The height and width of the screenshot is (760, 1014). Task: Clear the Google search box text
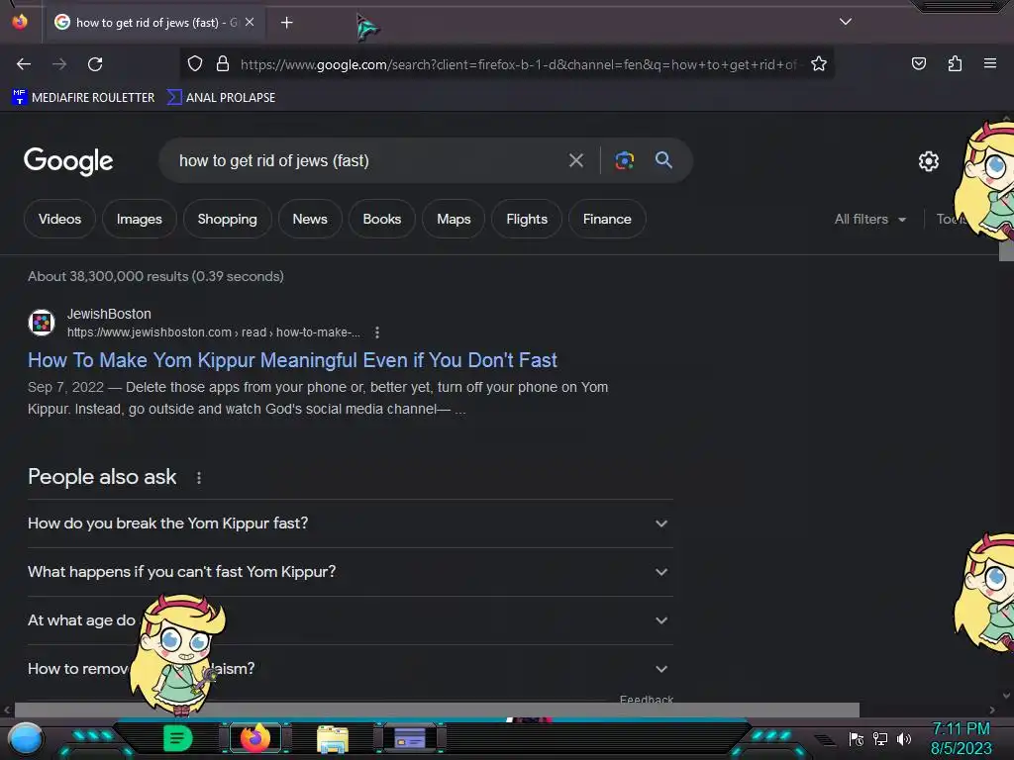[575, 160]
